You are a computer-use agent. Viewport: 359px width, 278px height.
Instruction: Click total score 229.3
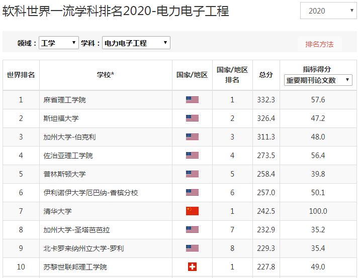(x=266, y=248)
